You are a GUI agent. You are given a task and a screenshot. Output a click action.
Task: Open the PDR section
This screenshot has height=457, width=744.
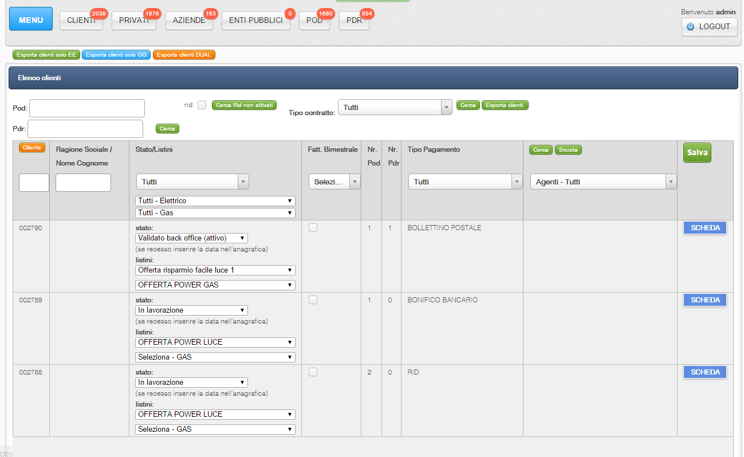354,21
